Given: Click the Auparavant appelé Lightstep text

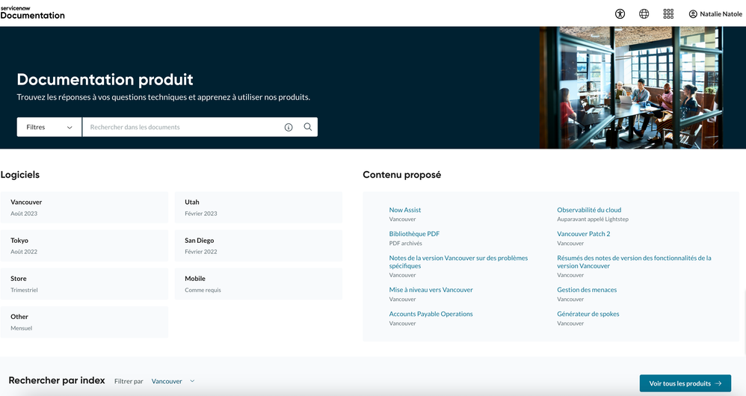Looking at the screenshot, I should pos(592,219).
